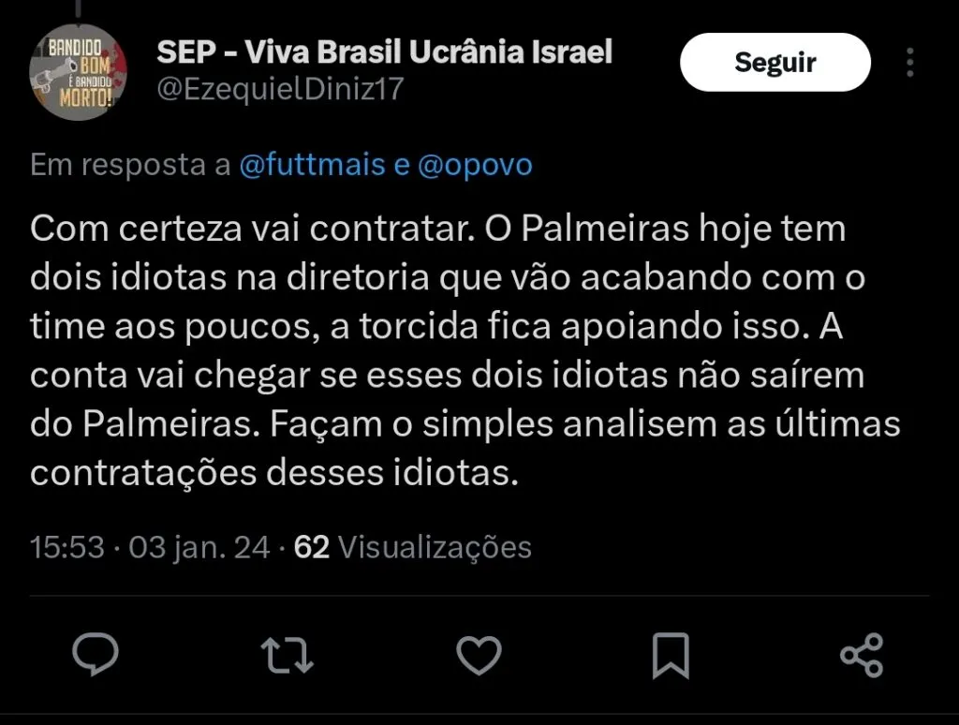959x725 pixels.
Task: Click the '03 jan. 24' date
Action: click(x=199, y=547)
